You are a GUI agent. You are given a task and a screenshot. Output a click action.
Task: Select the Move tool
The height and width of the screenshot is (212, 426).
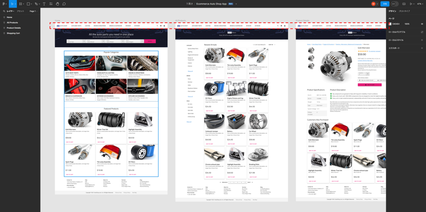(x=11, y=4)
